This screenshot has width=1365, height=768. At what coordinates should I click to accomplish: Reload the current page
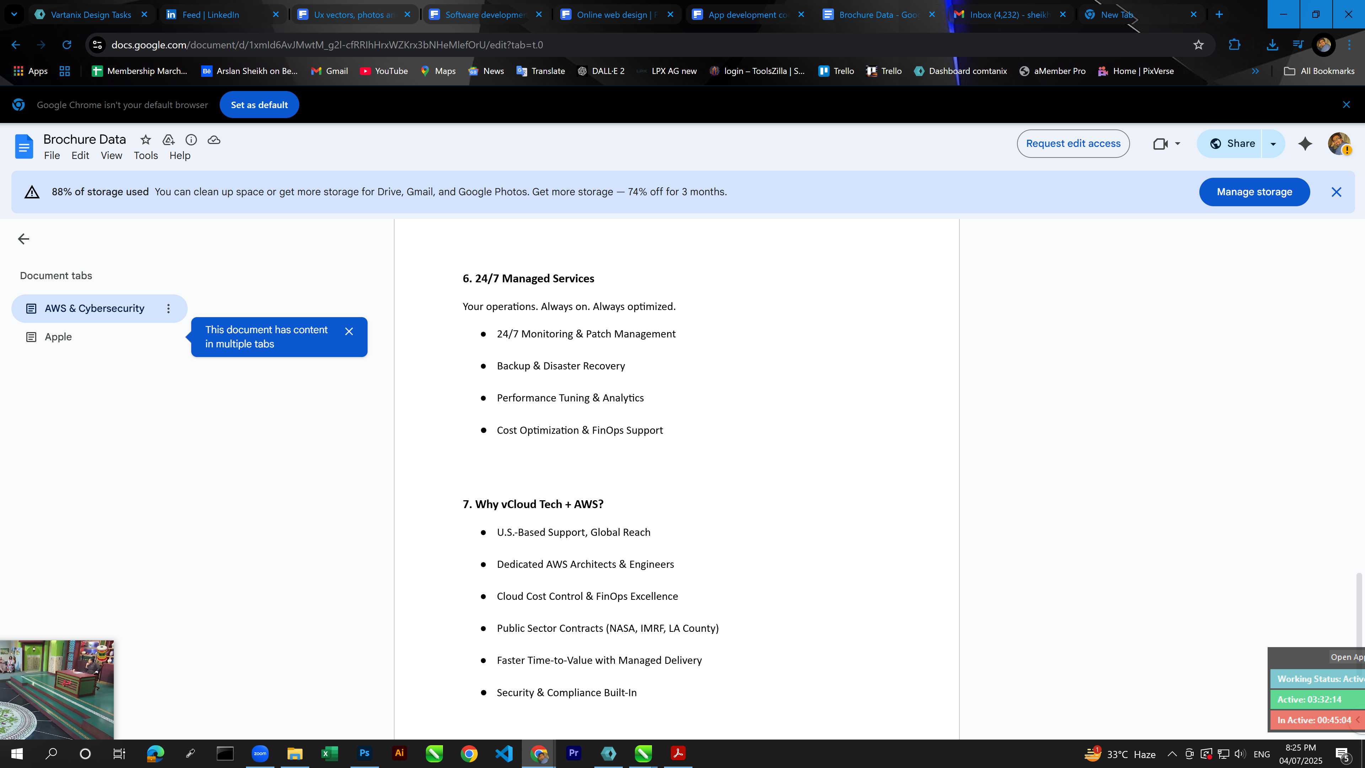click(x=67, y=45)
